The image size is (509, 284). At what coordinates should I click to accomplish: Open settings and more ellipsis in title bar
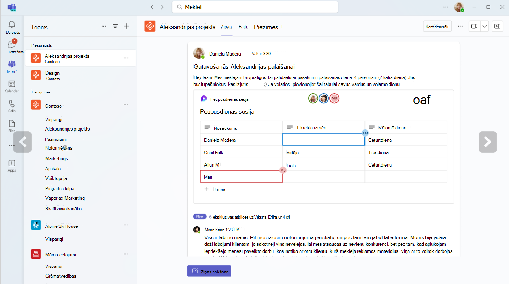click(x=446, y=7)
